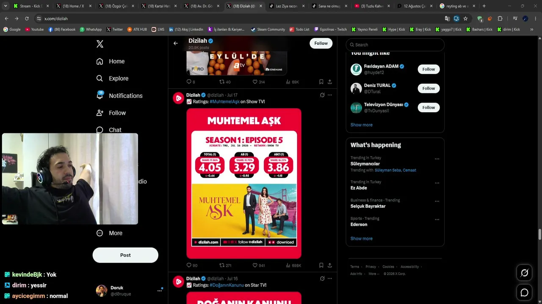Screen dimensions: 542x304
Task: Follow the Dizilah account
Action: coord(321,43)
